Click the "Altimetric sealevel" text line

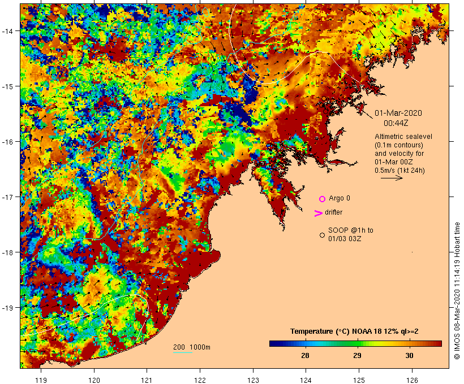(403, 137)
